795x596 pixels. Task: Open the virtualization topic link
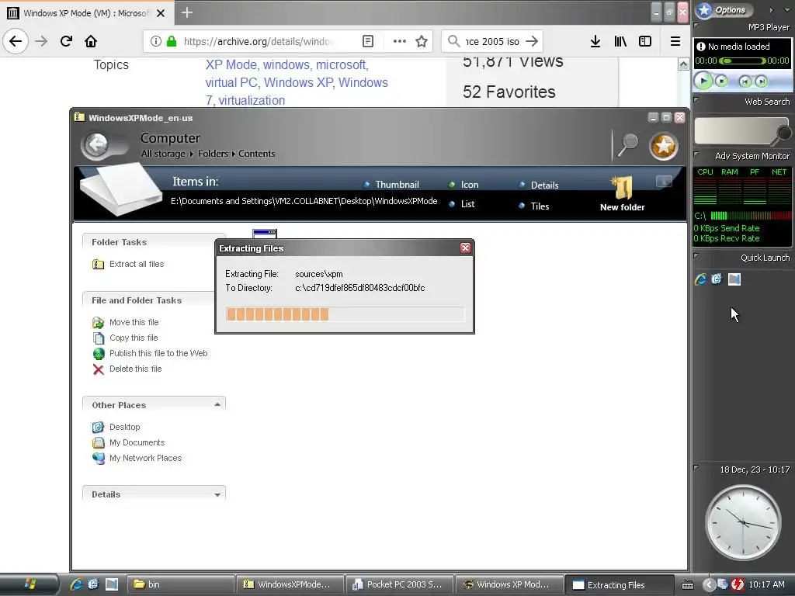pos(252,100)
